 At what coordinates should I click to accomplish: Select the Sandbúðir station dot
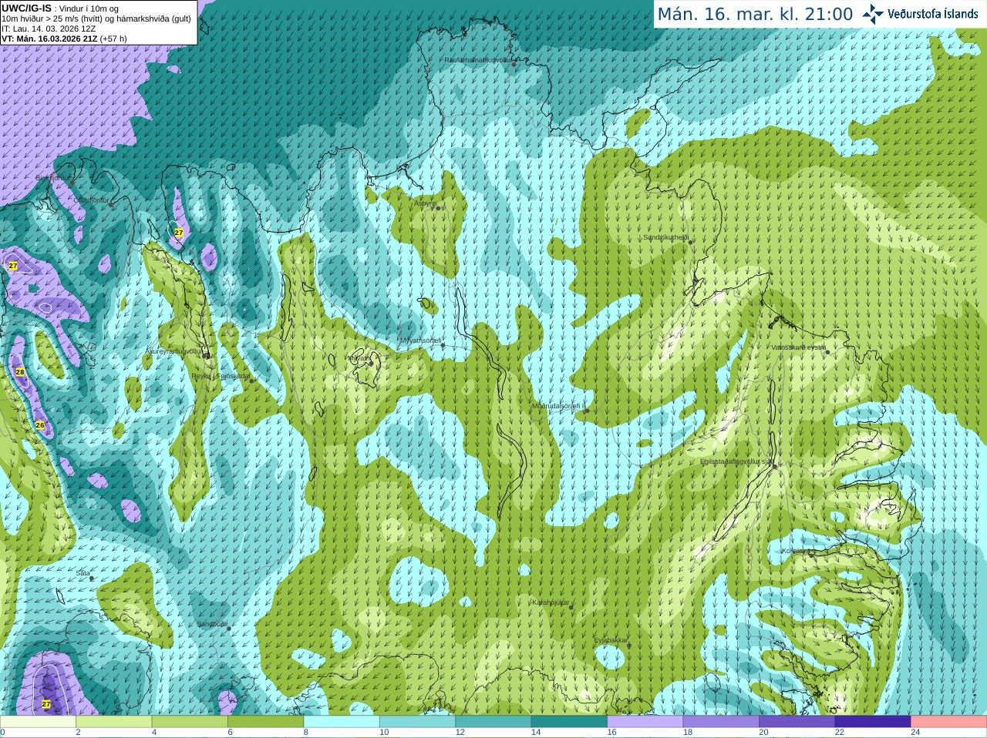pyautogui.click(x=228, y=629)
